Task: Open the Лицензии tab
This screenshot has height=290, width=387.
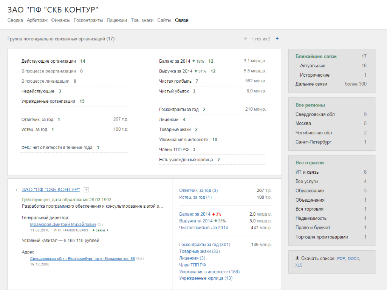Action: 117,20
